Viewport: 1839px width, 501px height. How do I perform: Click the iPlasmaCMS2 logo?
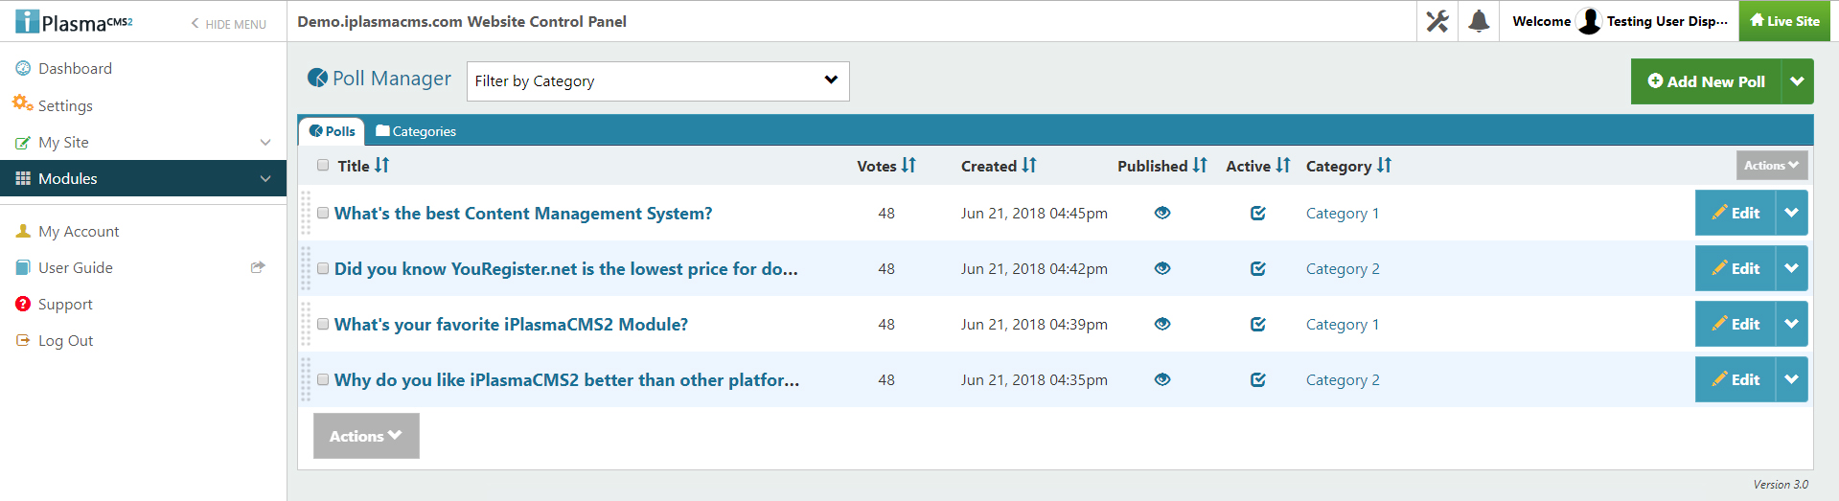74,21
